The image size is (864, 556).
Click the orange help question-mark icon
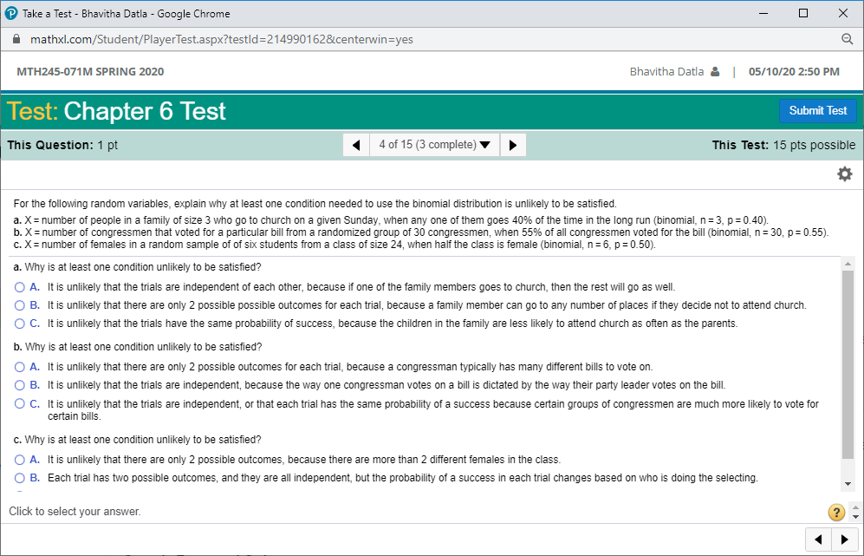pos(835,512)
